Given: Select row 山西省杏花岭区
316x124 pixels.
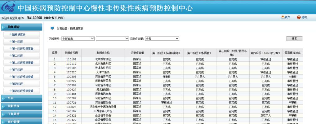Looking at the screenshot, I should [176, 111].
